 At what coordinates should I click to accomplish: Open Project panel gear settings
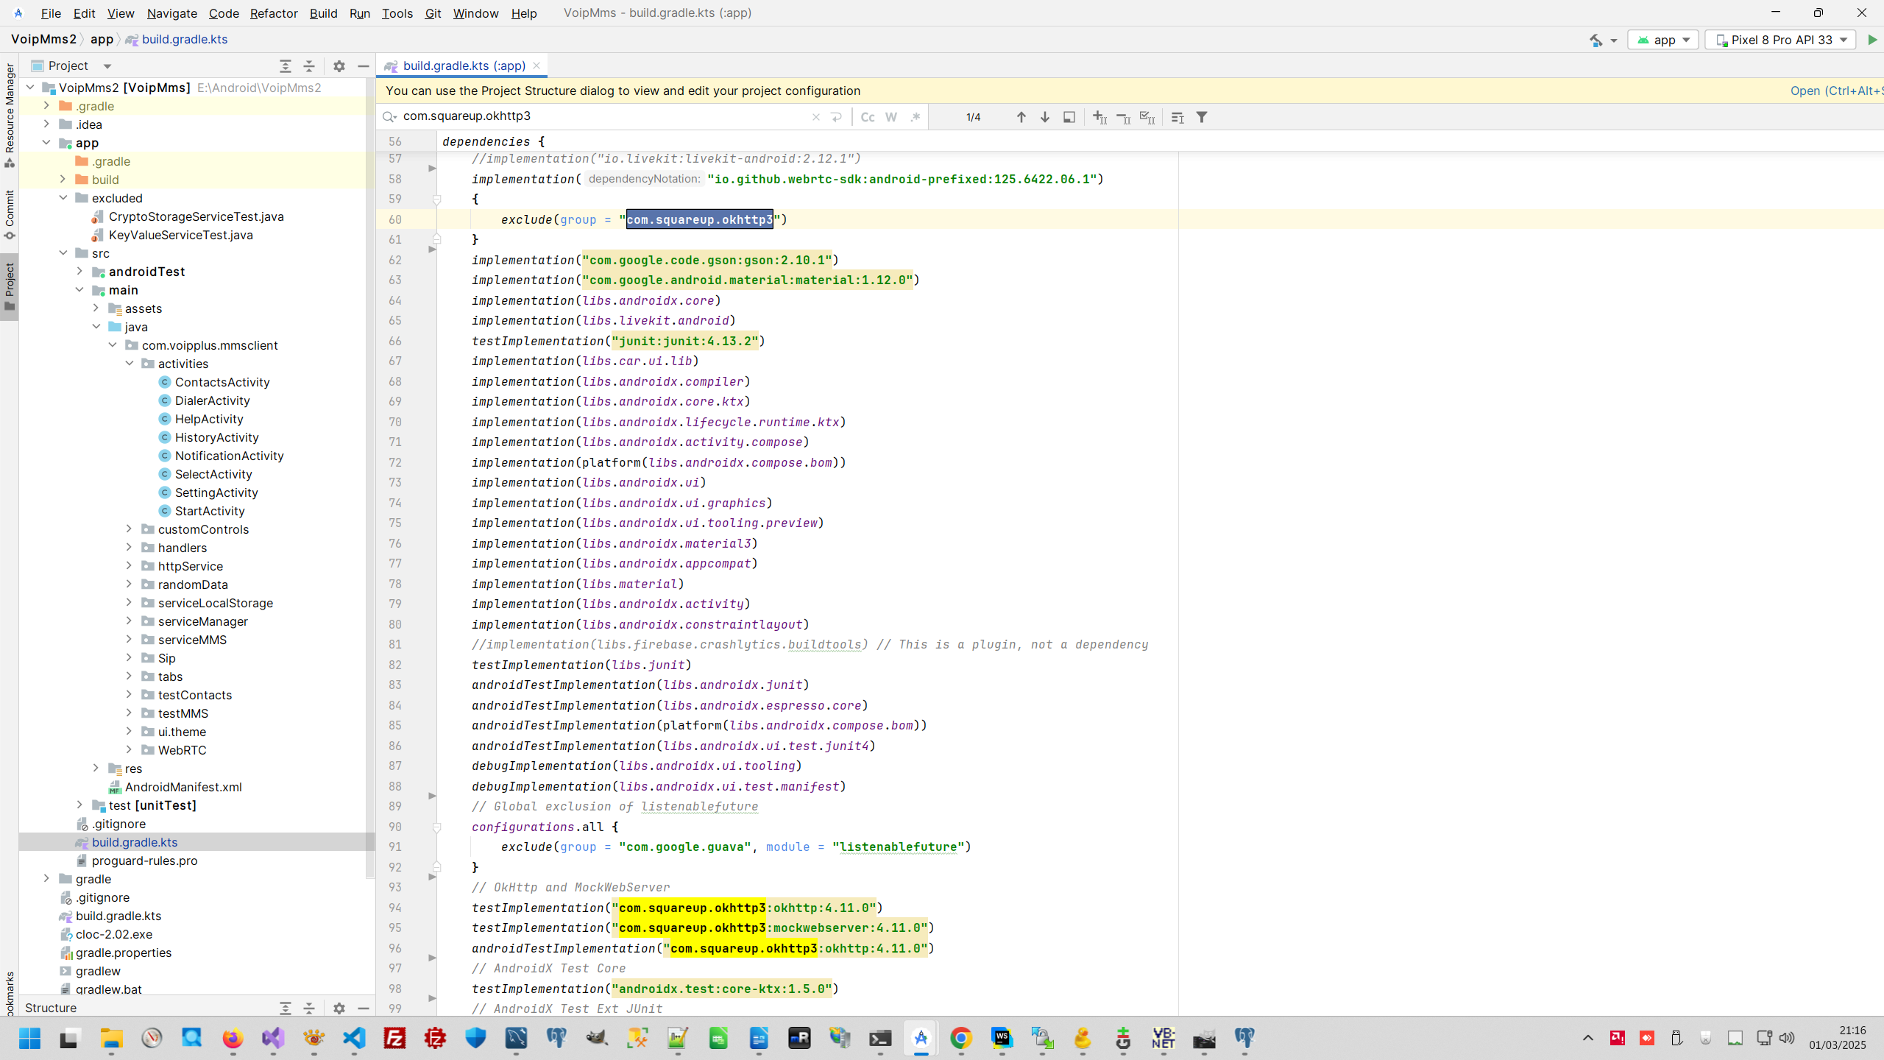point(339,66)
